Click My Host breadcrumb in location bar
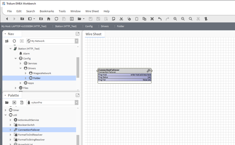The width and height of the screenshot is (235, 145). click(24, 26)
